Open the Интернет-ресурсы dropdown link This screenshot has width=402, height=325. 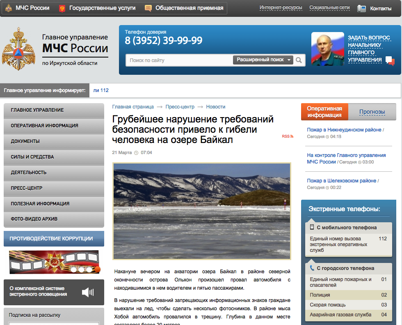(281, 8)
